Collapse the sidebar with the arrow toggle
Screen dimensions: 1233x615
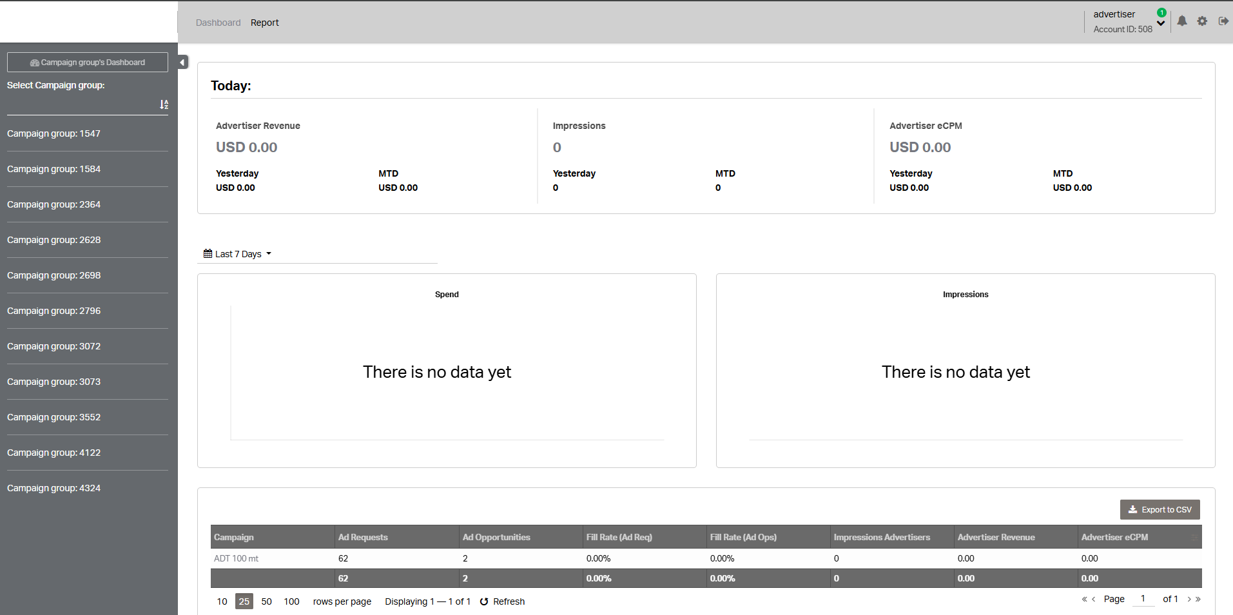[183, 62]
